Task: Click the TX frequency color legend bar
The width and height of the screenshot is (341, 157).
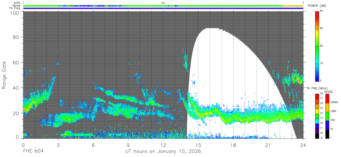Action: coord(317,116)
